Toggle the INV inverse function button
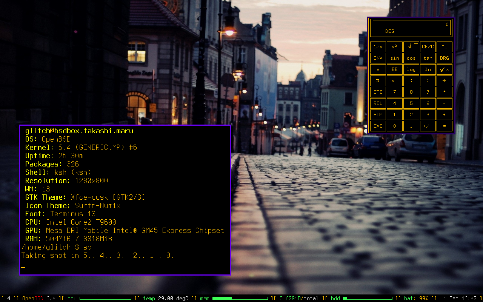Viewport: 483px width, 302px height. tap(378, 58)
